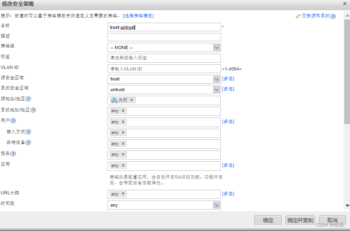
Task: Remove any tag in 终端设备 field
Action: (x=123, y=144)
